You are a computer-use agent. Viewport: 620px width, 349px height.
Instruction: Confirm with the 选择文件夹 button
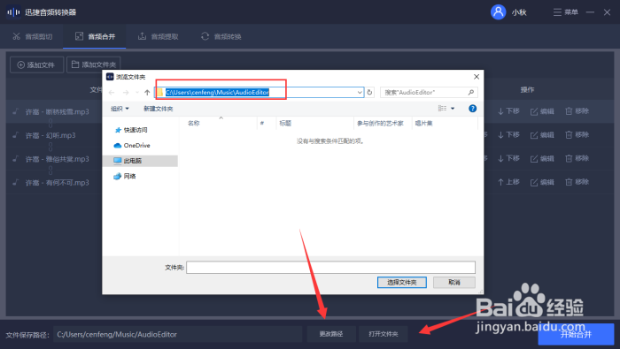pyautogui.click(x=402, y=283)
